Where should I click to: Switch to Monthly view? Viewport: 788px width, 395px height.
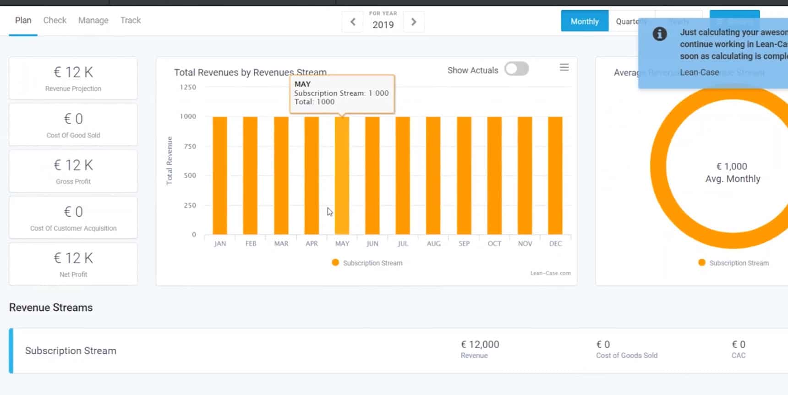point(584,22)
